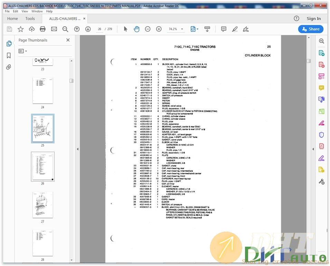Print the document with the printer icon
Image resolution: width=330 pixels, height=266 pixels.
pyautogui.click(x=43, y=29)
